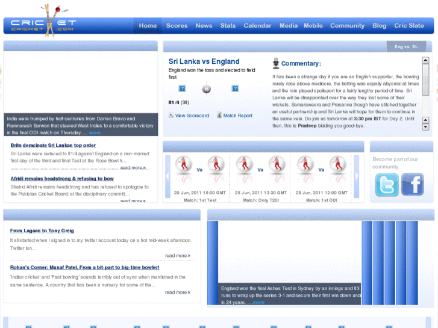Viewport: 438px width, 328px height.
Task: Click the right team flag placeholder icon
Action: pyautogui.click(x=235, y=88)
